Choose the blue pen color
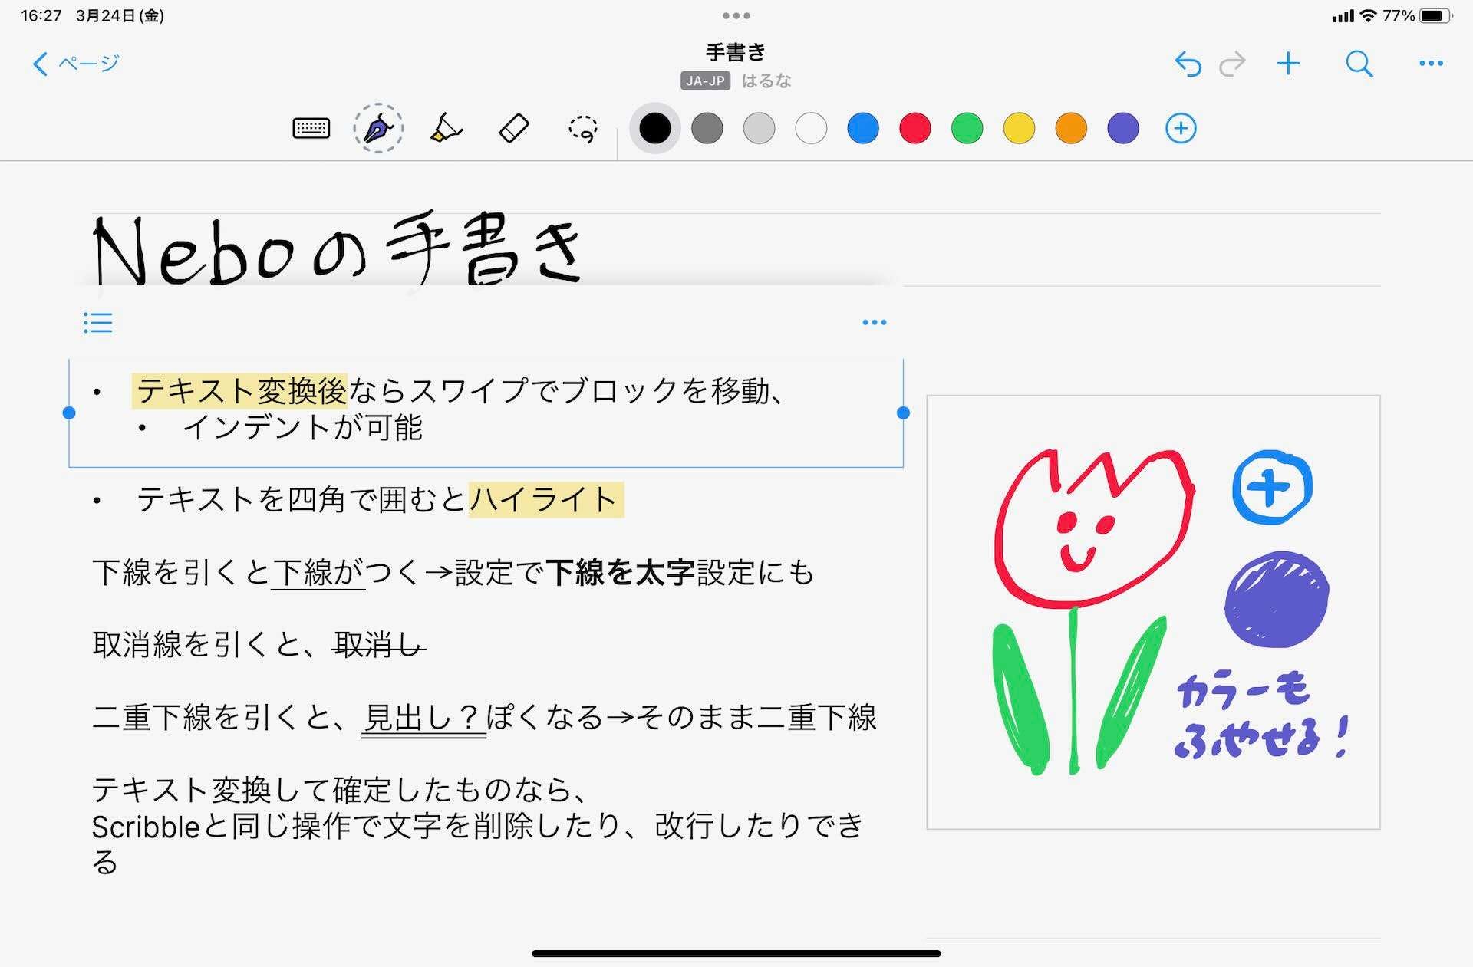This screenshot has height=967, width=1473. pos(863,128)
